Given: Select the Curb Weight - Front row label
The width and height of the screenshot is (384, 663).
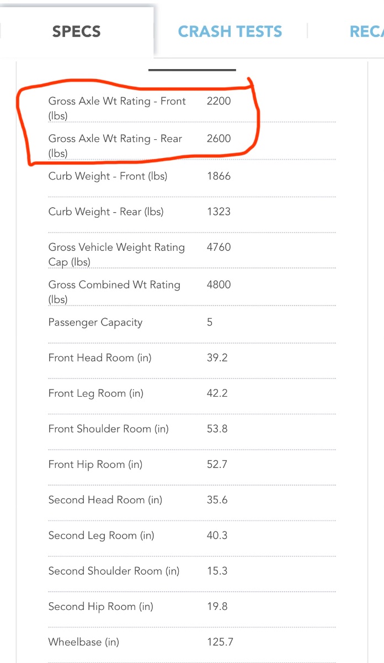Looking at the screenshot, I should click(x=108, y=176).
